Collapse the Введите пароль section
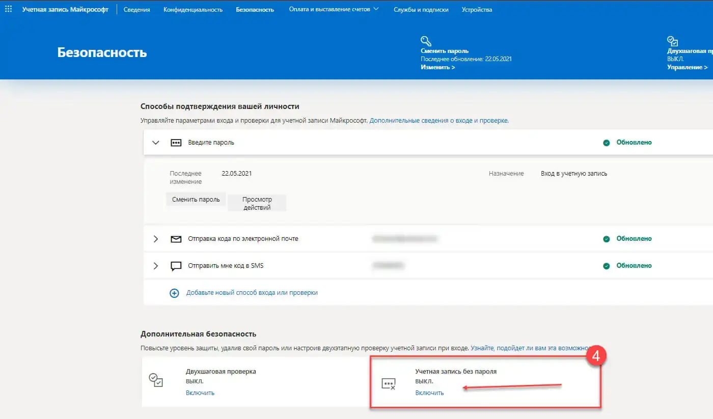This screenshot has height=419, width=713. [x=156, y=143]
